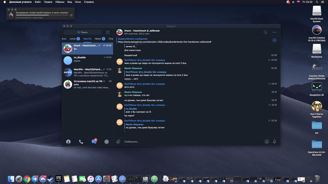Viewport: 328px width, 184px height.
Task: Open the Файл menu
Action: (38, 2)
